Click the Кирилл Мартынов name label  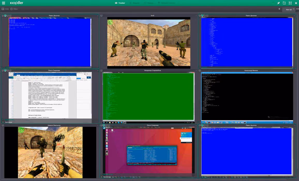click(54, 125)
